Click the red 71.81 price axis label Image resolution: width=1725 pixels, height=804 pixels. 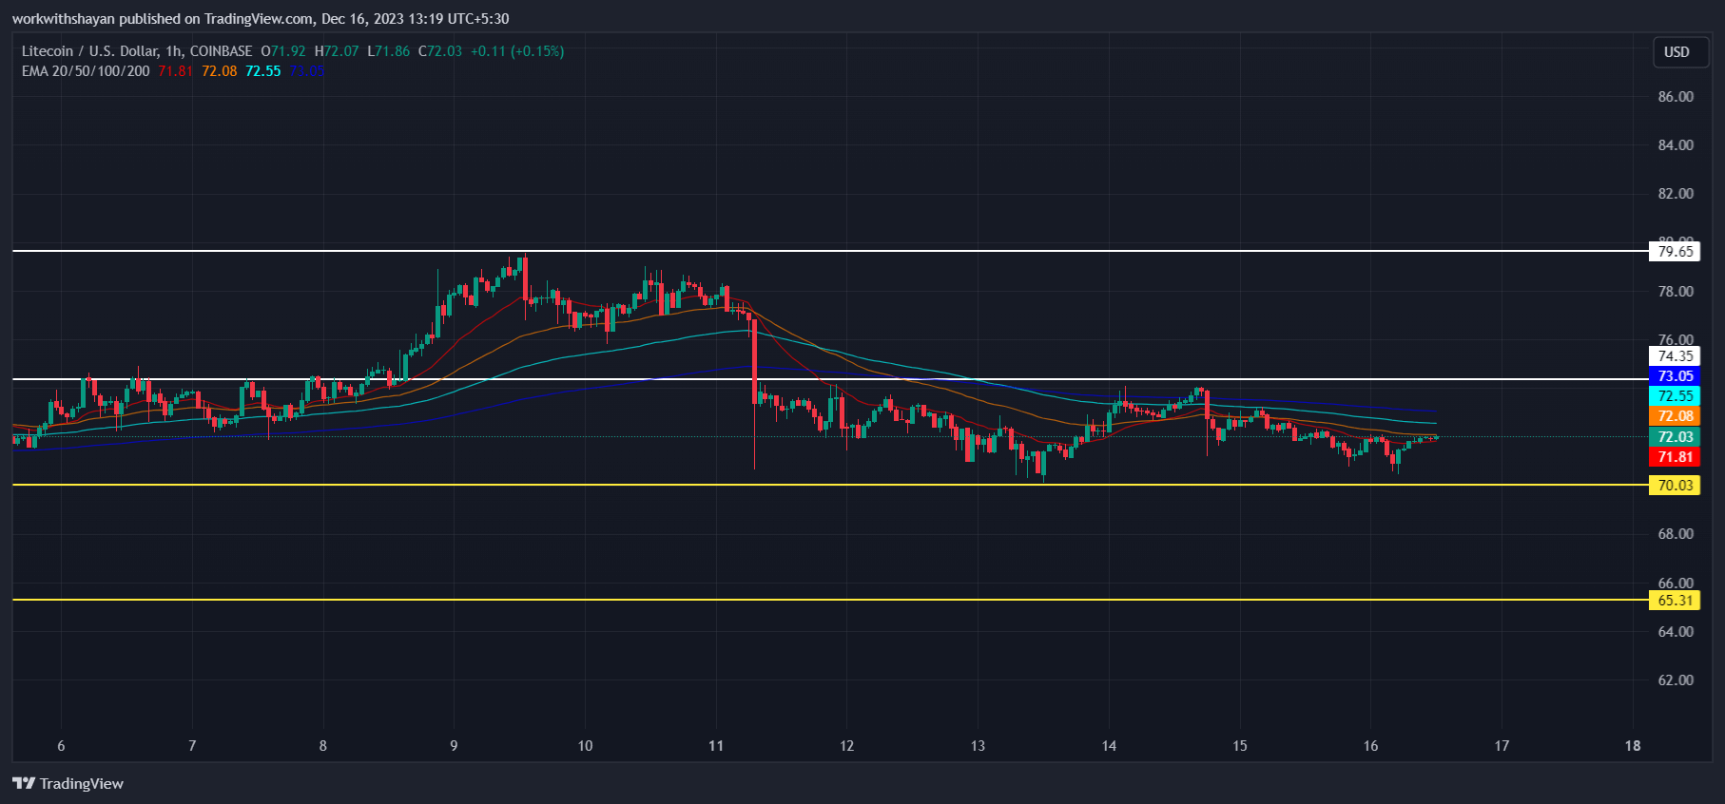pyautogui.click(x=1675, y=457)
